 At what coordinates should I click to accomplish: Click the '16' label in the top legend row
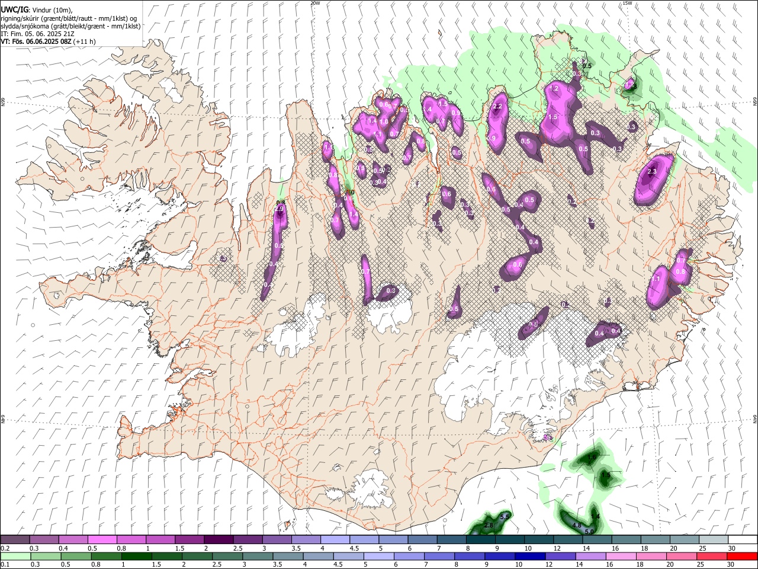pos(615,548)
